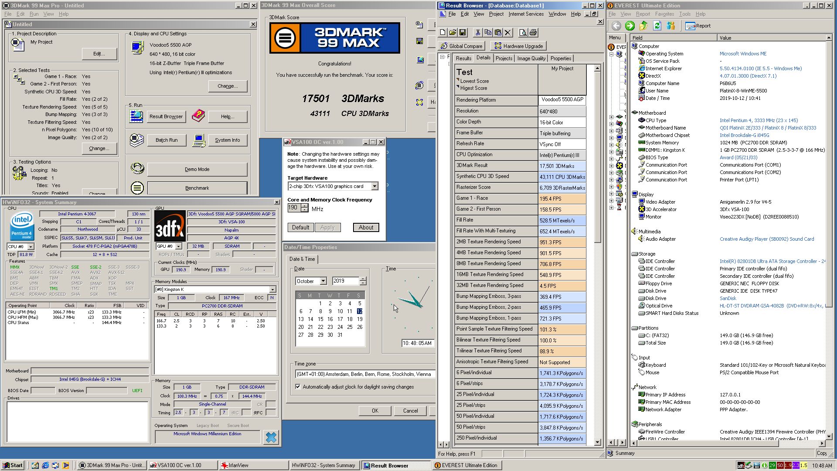Open GPU #0 selector in HWiNFO32
Viewport: 837px width, 471px height.
coord(178,246)
